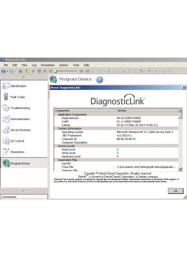Click the Refresh toolbar icon after Undo
Screen dimensions: 187x257
(156, 71)
